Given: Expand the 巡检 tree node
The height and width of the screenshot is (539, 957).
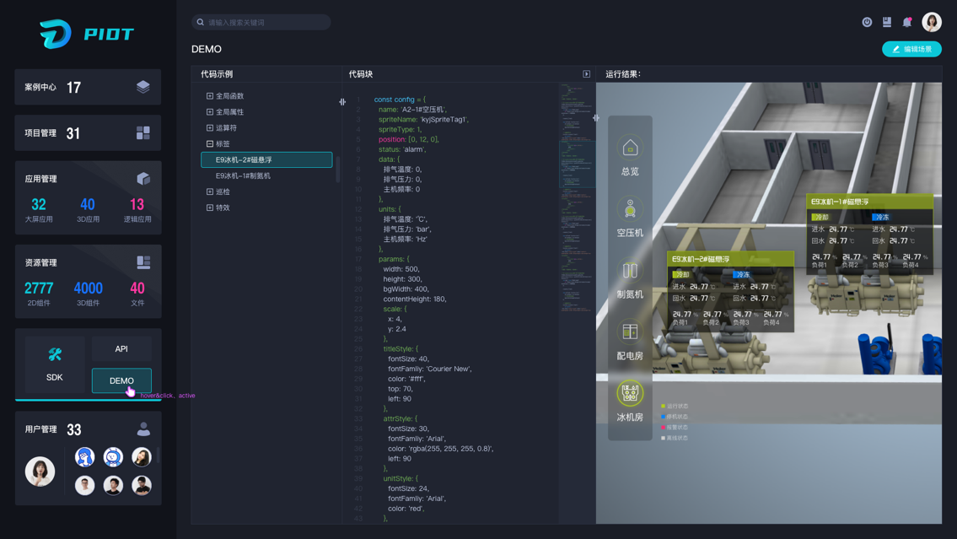Looking at the screenshot, I should (210, 191).
